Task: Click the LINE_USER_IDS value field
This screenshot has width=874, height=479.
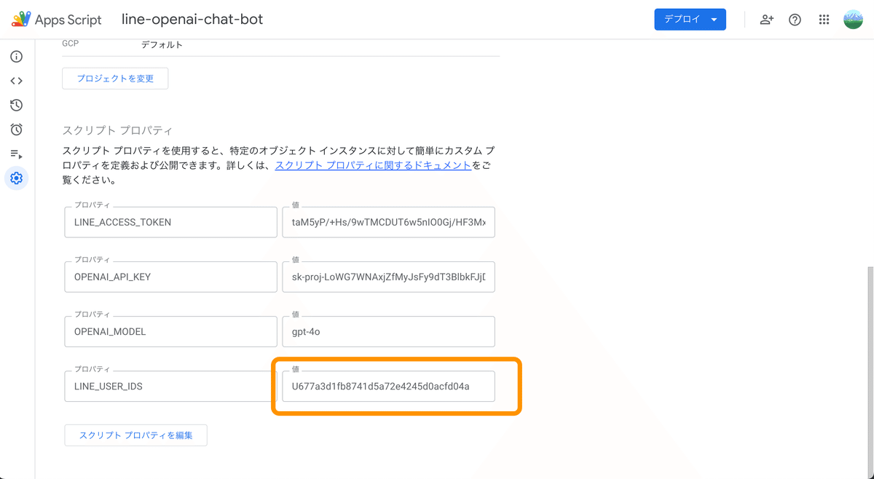Action: click(x=388, y=386)
